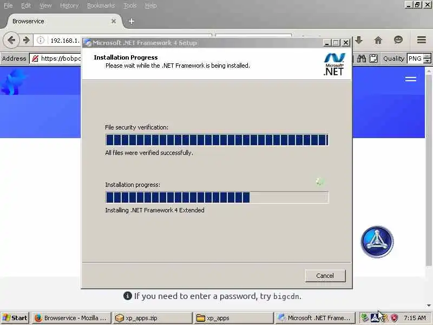Open site information icon in address bar
This screenshot has height=325, width=433.
[41, 40]
